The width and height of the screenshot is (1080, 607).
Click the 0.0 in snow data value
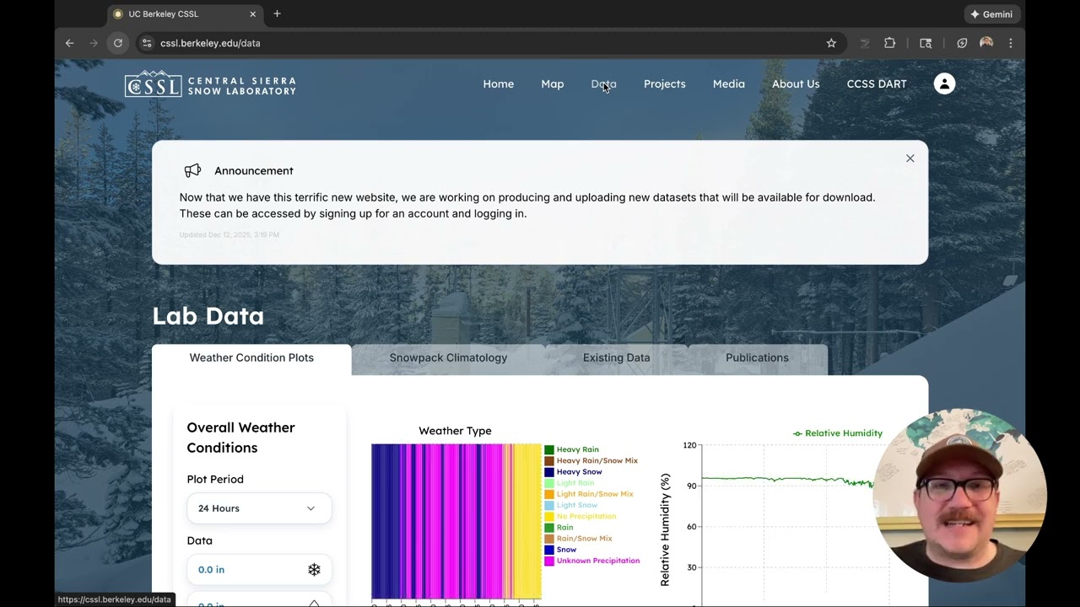211,570
